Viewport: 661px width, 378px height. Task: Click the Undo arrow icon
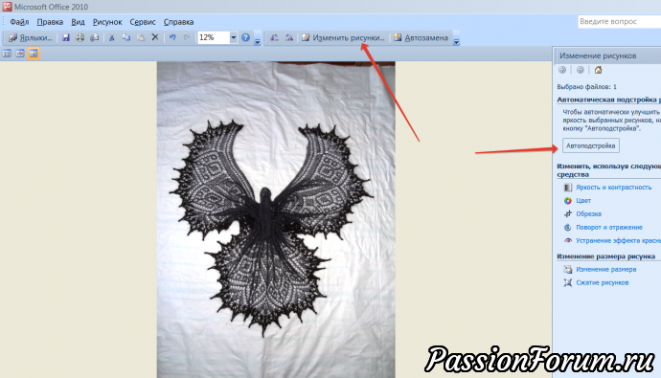point(172,38)
